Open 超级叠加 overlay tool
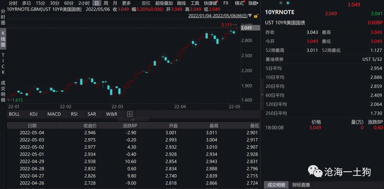 [164, 4]
